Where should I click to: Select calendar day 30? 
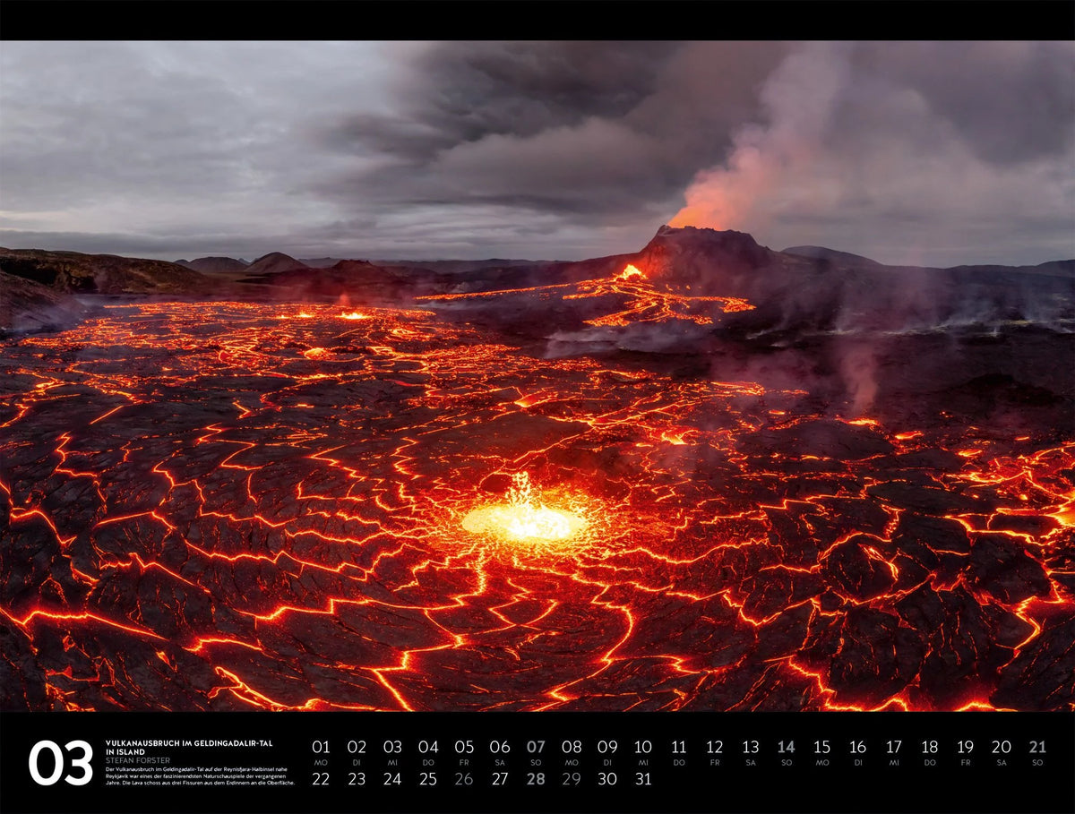[607, 779]
